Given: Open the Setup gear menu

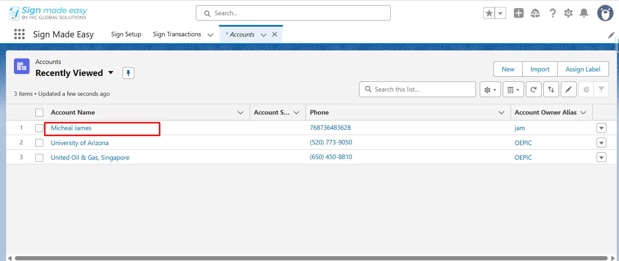Looking at the screenshot, I should (x=568, y=13).
